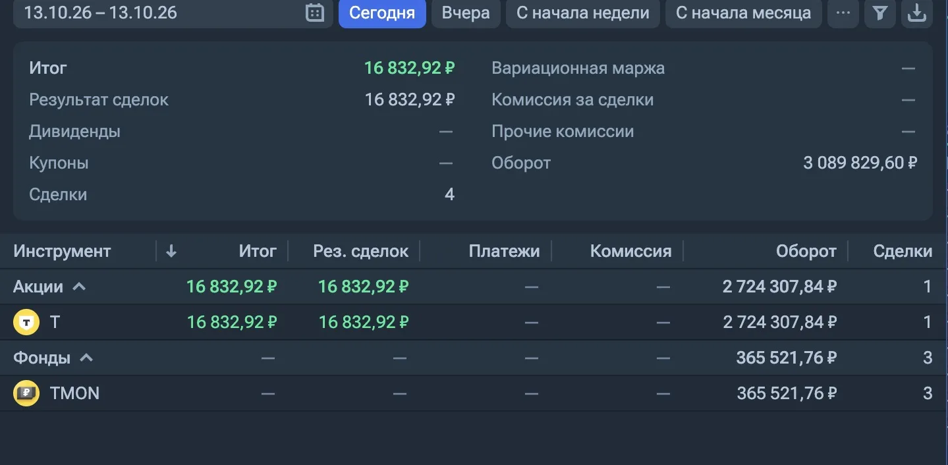Select the Сегодня period button
This screenshot has width=948, height=465.
point(382,13)
